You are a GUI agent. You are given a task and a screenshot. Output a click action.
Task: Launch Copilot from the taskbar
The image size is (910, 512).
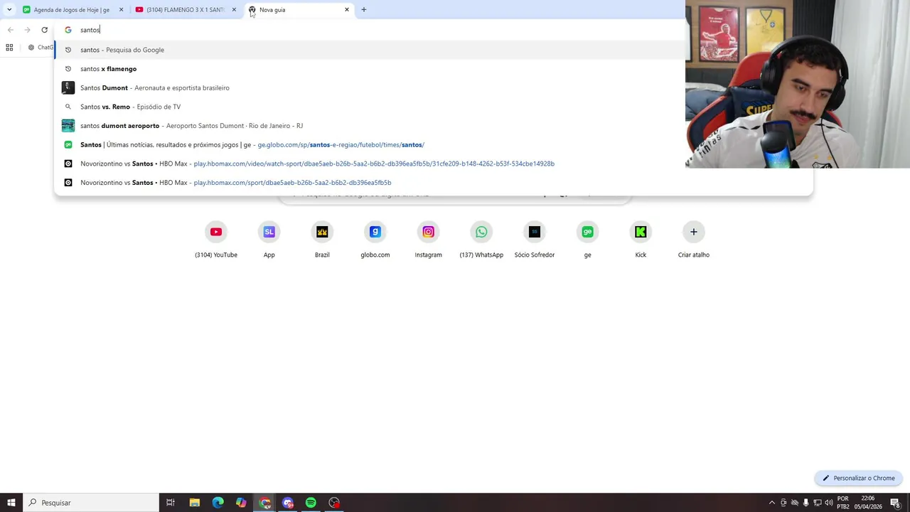tap(242, 503)
